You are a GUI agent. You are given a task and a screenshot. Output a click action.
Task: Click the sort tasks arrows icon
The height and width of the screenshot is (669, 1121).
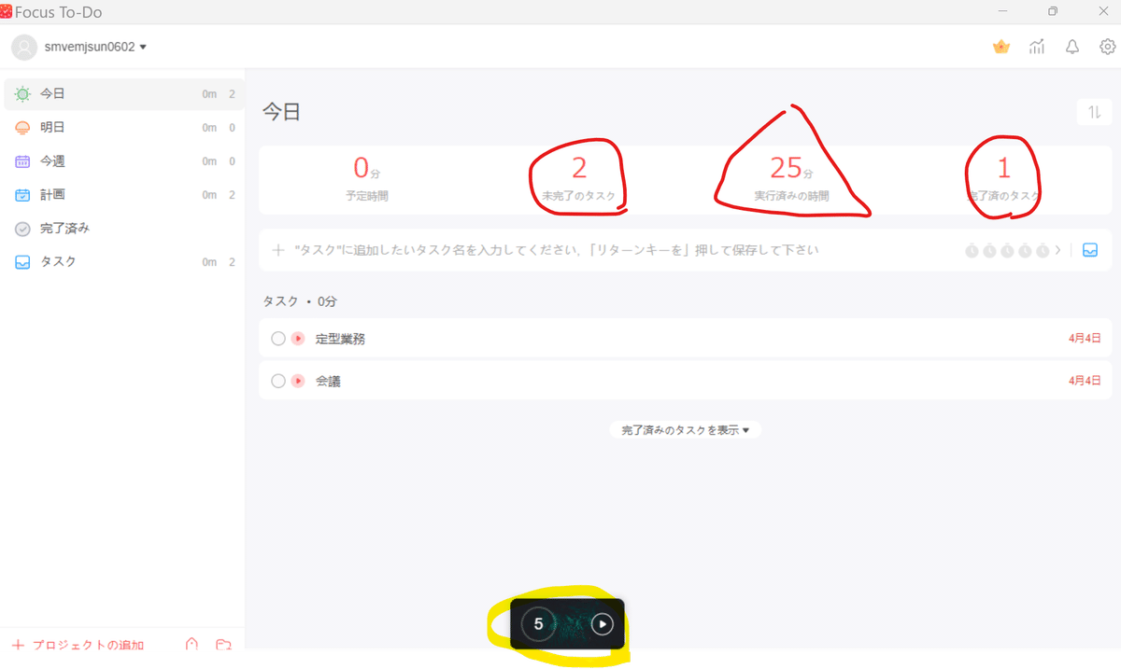[1094, 112]
